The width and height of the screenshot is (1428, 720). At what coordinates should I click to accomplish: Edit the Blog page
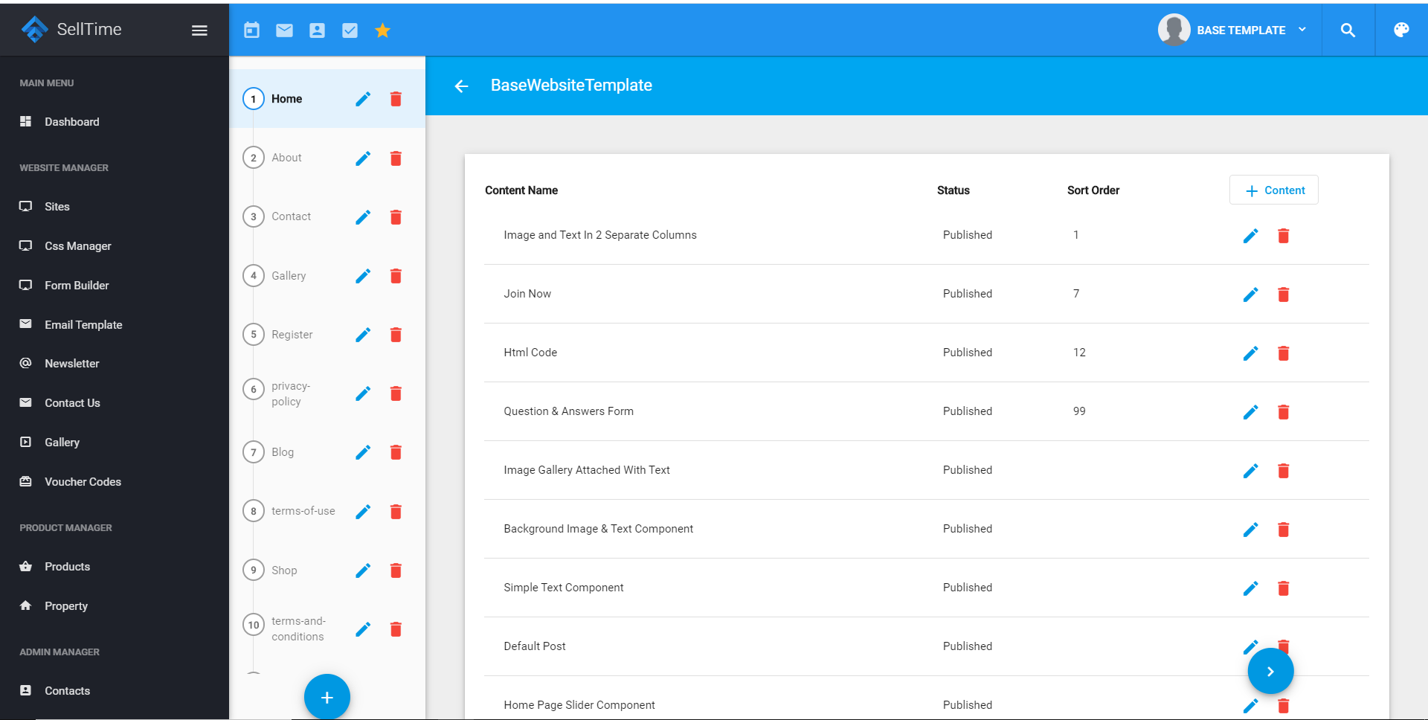click(363, 452)
